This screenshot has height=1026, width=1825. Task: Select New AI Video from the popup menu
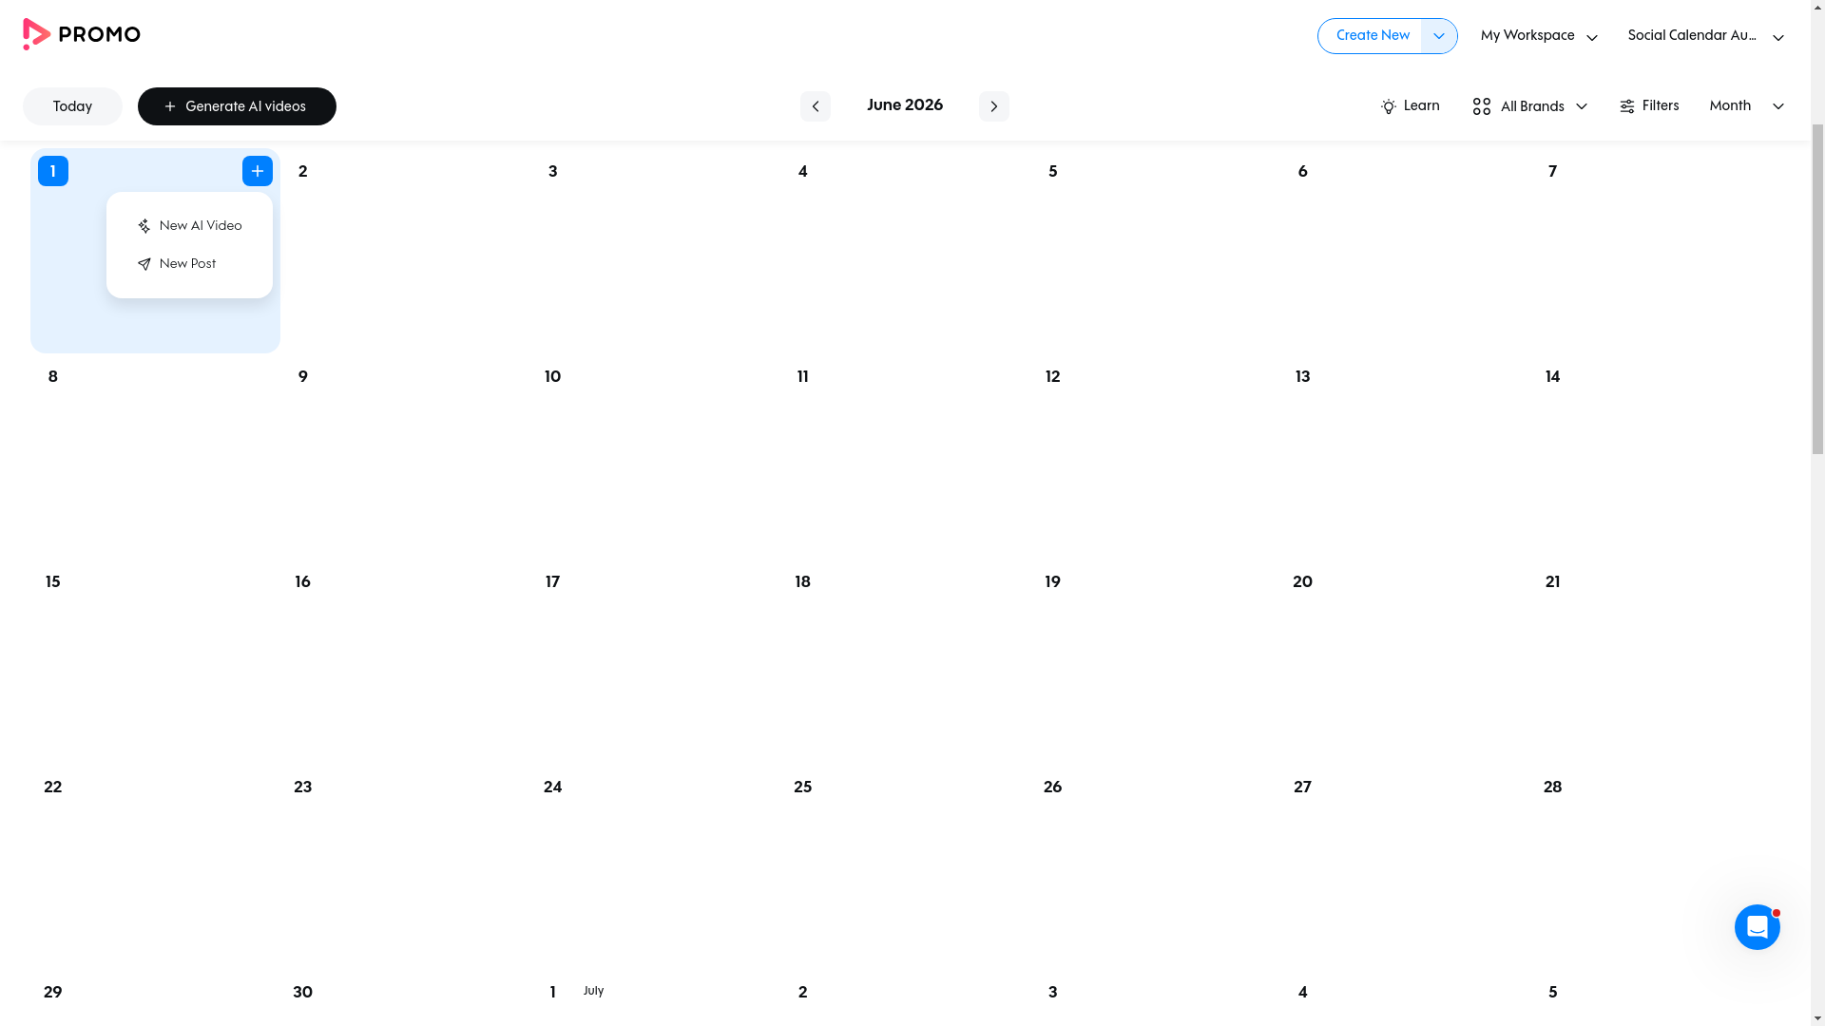point(189,226)
